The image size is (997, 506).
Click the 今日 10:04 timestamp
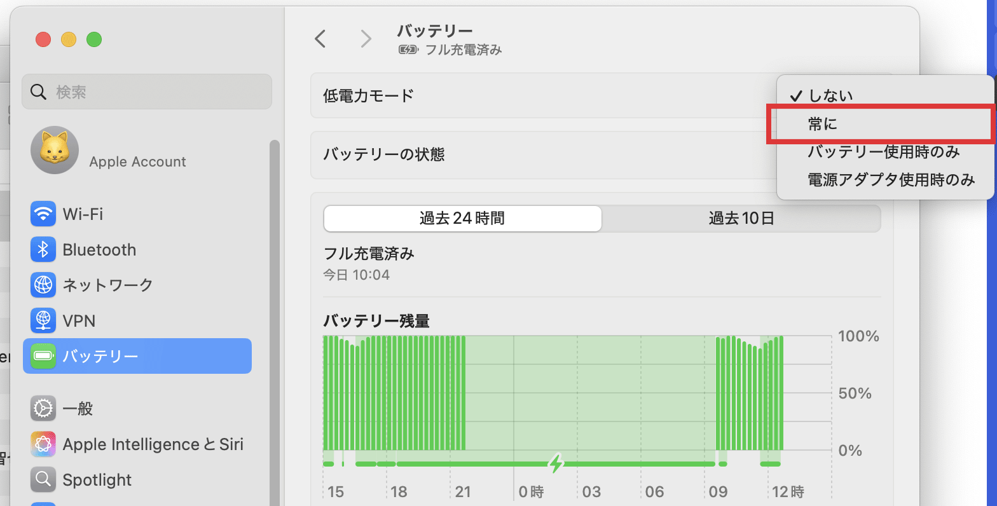pyautogui.click(x=356, y=275)
